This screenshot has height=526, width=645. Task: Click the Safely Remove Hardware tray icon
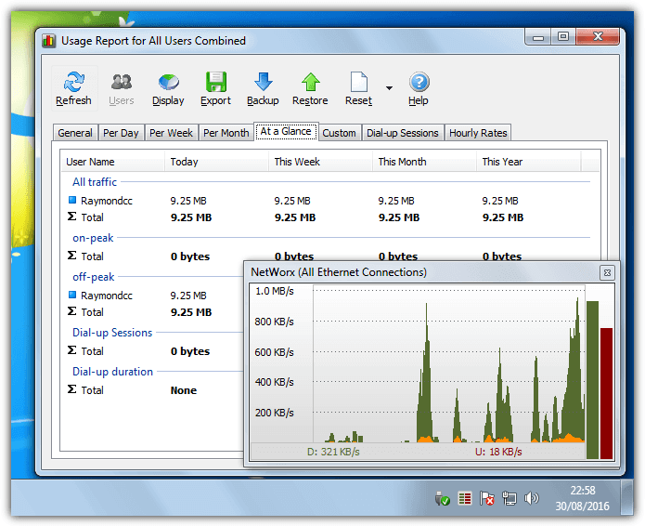tap(442, 499)
